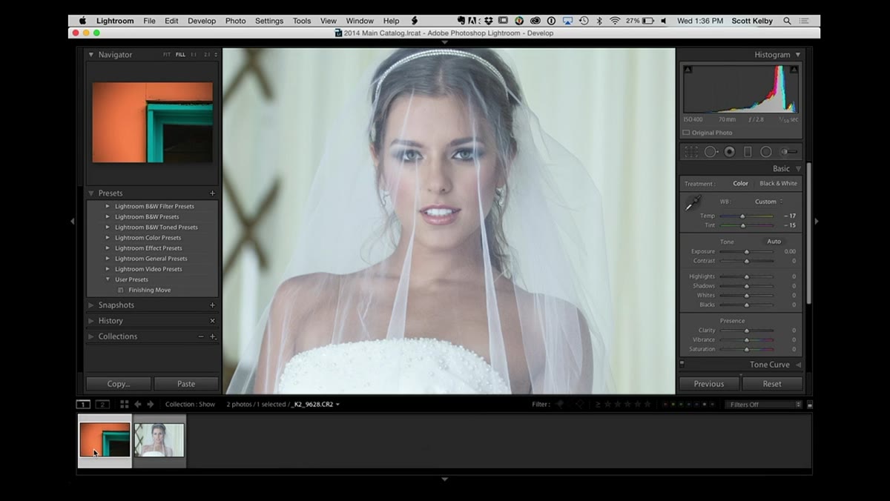Go back with the left arrow icon

[138, 404]
